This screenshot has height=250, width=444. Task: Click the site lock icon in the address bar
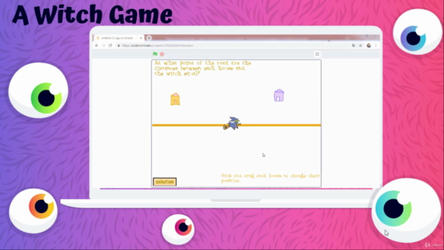tap(119, 45)
